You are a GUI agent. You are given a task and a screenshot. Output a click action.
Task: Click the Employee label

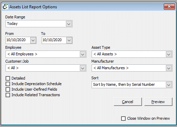pyautogui.click(x=13, y=47)
